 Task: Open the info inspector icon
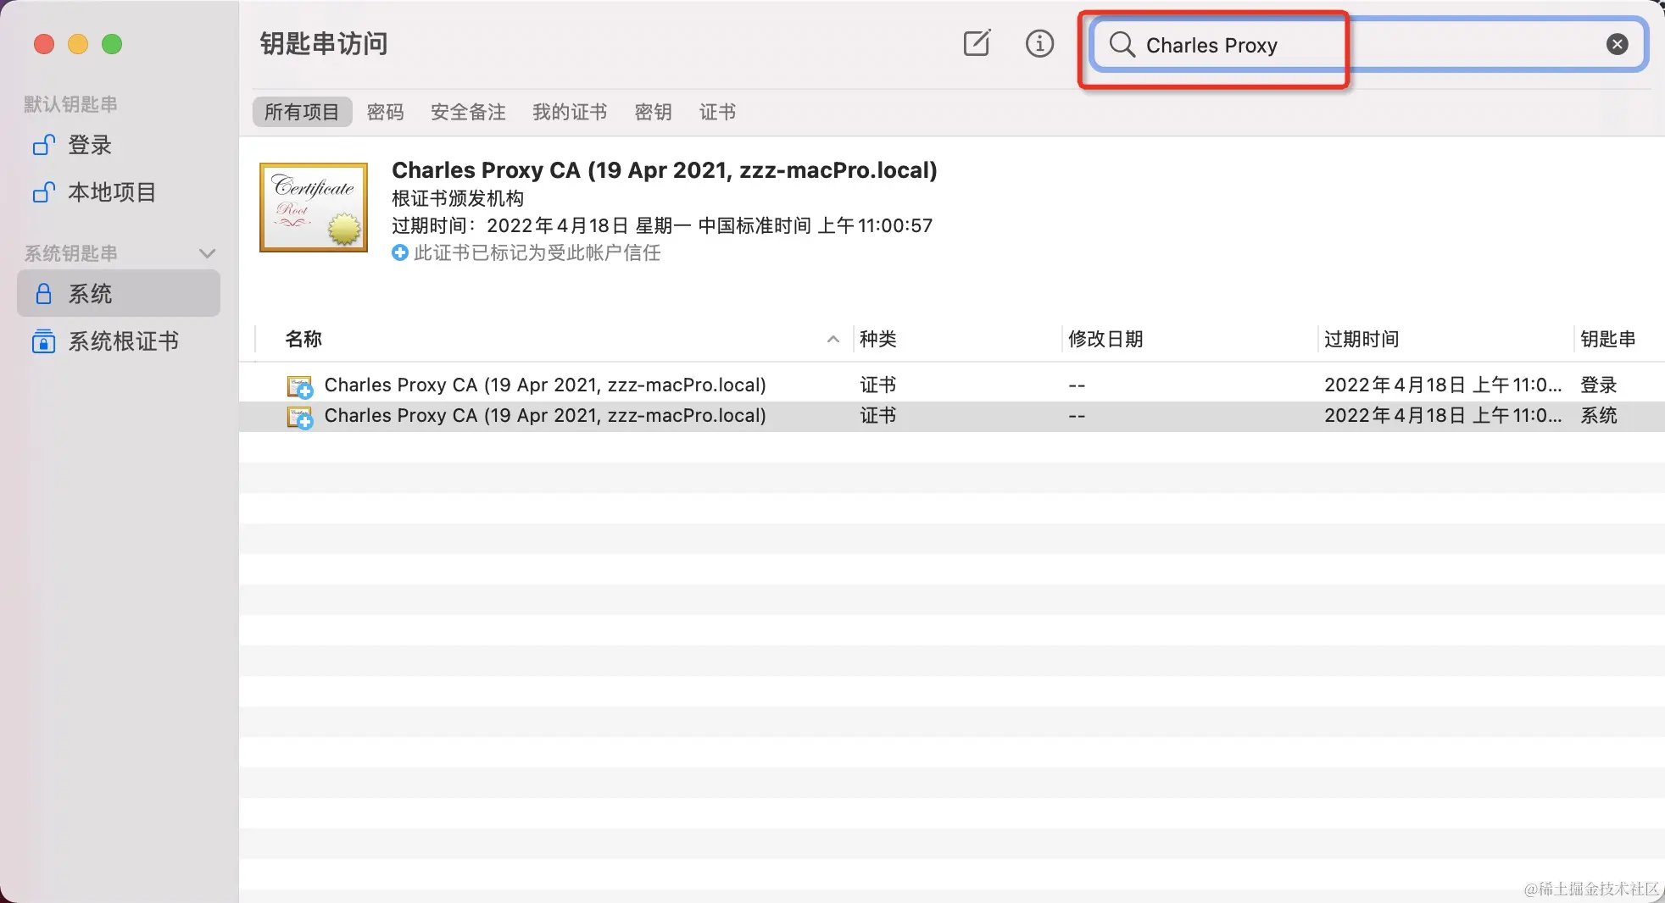click(1039, 43)
